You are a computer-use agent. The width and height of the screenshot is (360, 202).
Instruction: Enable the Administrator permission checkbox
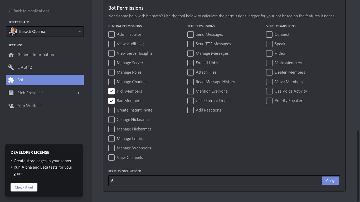(111, 34)
